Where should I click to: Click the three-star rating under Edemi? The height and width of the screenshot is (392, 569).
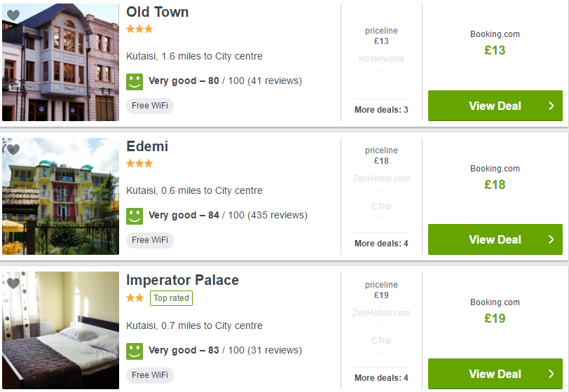pos(139,164)
